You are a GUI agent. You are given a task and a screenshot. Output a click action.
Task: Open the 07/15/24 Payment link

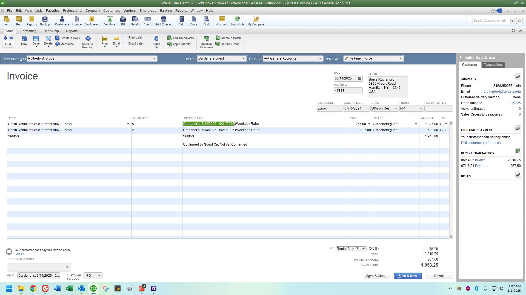coord(481,166)
